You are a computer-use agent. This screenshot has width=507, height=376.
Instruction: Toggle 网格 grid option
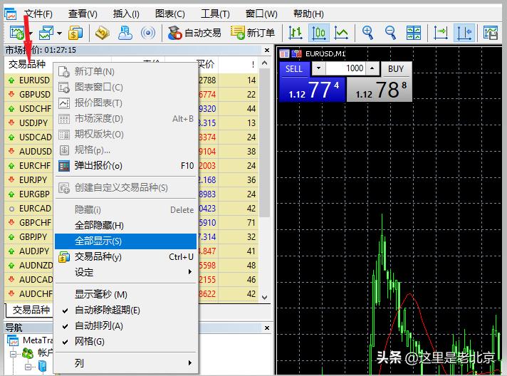(89, 342)
